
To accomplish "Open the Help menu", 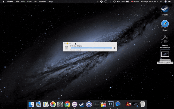I will (51, 2).
